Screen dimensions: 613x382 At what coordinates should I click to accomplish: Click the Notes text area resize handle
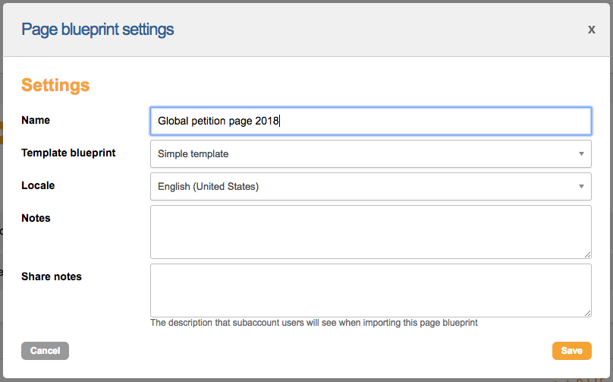(587, 254)
